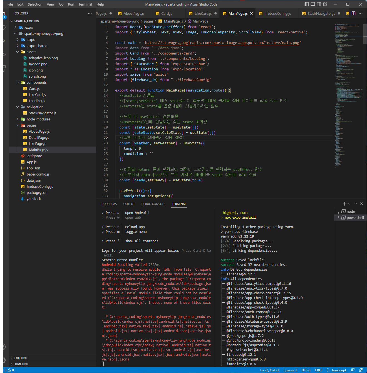The width and height of the screenshot is (367, 373).
Task: Open StackNavigator.js in the navigation folder
Action: 42,113
